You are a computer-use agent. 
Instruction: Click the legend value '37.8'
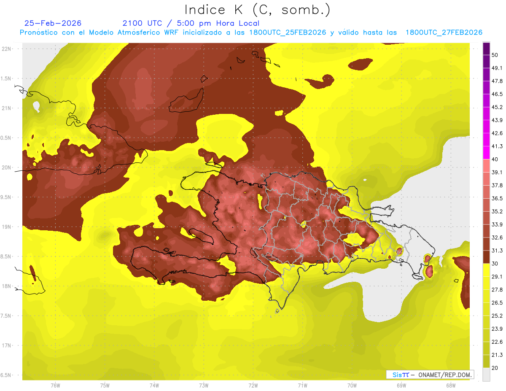(x=497, y=186)
